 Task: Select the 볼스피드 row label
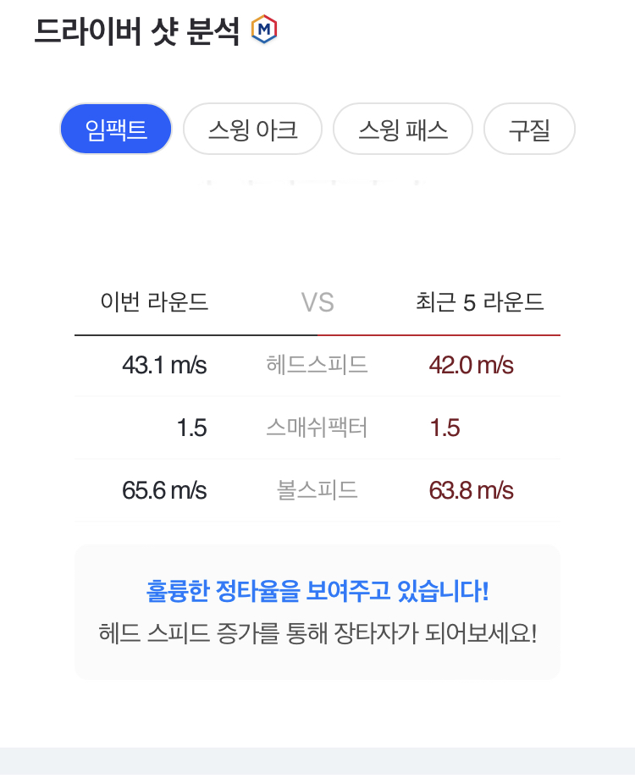[x=317, y=490]
